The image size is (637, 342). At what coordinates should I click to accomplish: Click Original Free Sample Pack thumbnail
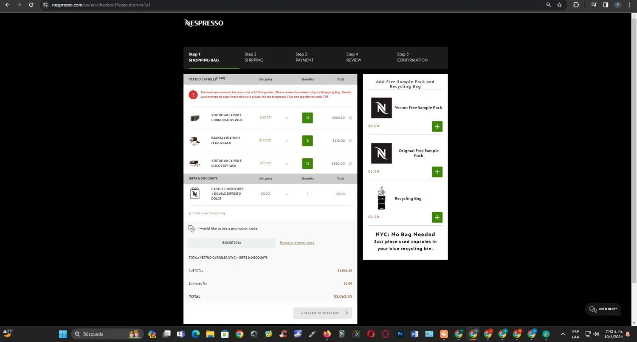381,153
